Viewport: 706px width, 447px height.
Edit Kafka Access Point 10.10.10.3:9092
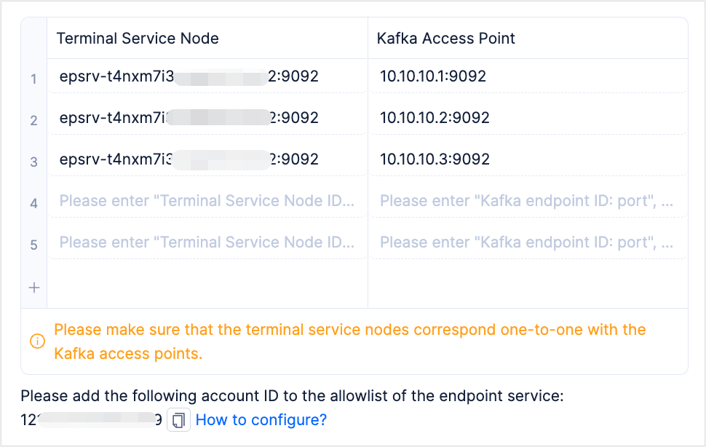(x=435, y=159)
